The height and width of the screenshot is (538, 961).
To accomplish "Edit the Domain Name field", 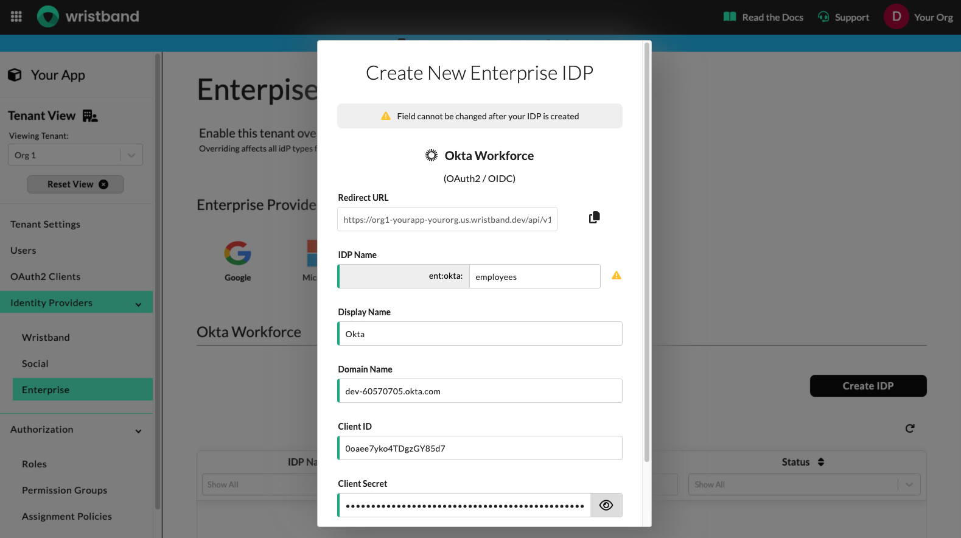I will point(480,391).
